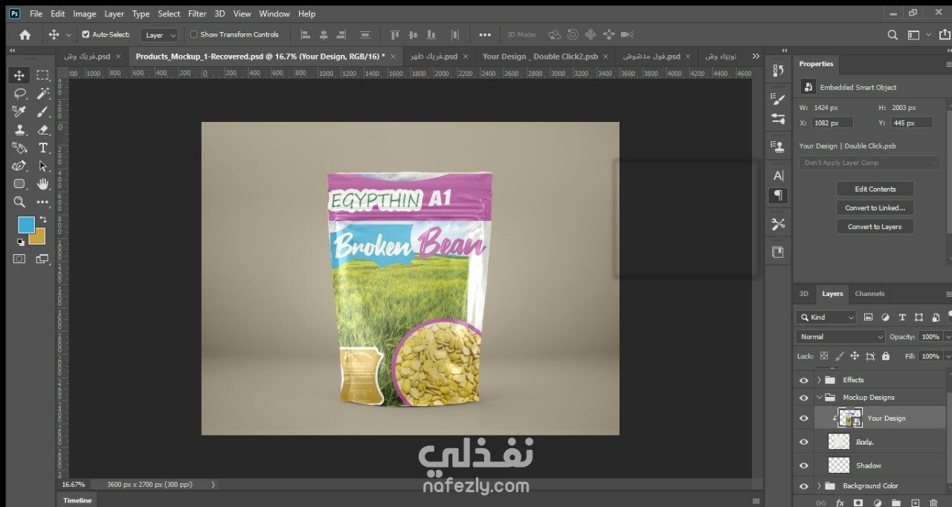Select the Paint Bucket tool
952x507 pixels.
click(19, 148)
